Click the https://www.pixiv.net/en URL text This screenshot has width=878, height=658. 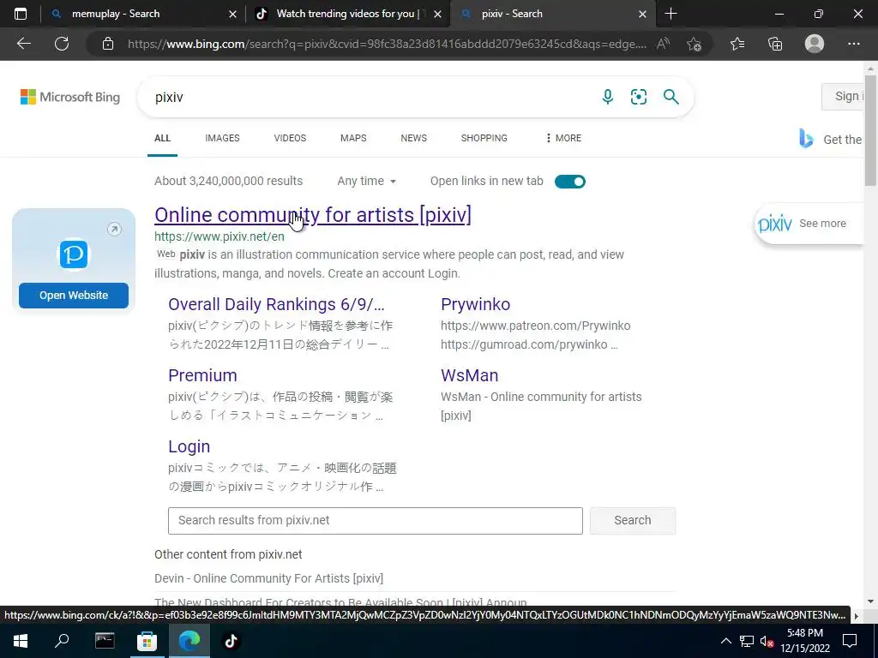coord(219,236)
